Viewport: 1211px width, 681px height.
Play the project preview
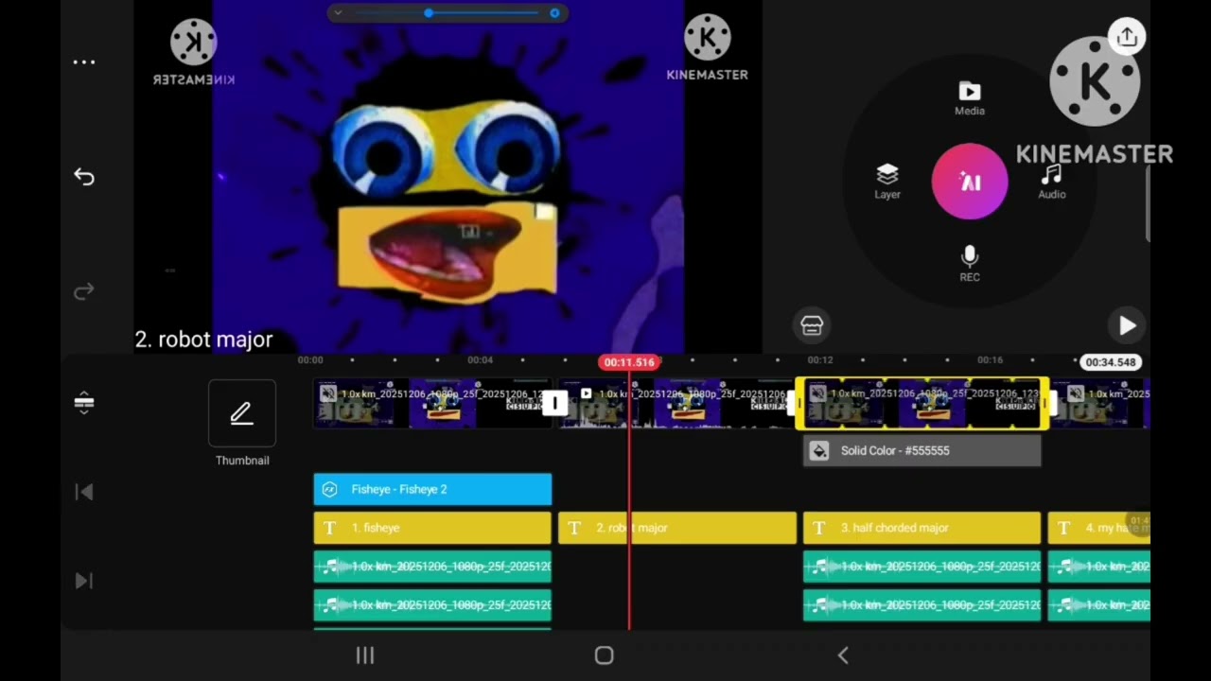point(1127,325)
